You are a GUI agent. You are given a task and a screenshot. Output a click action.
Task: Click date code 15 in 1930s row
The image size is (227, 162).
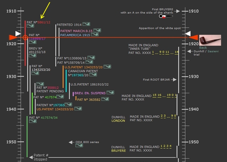pyautogui.click(x=155, y=95)
